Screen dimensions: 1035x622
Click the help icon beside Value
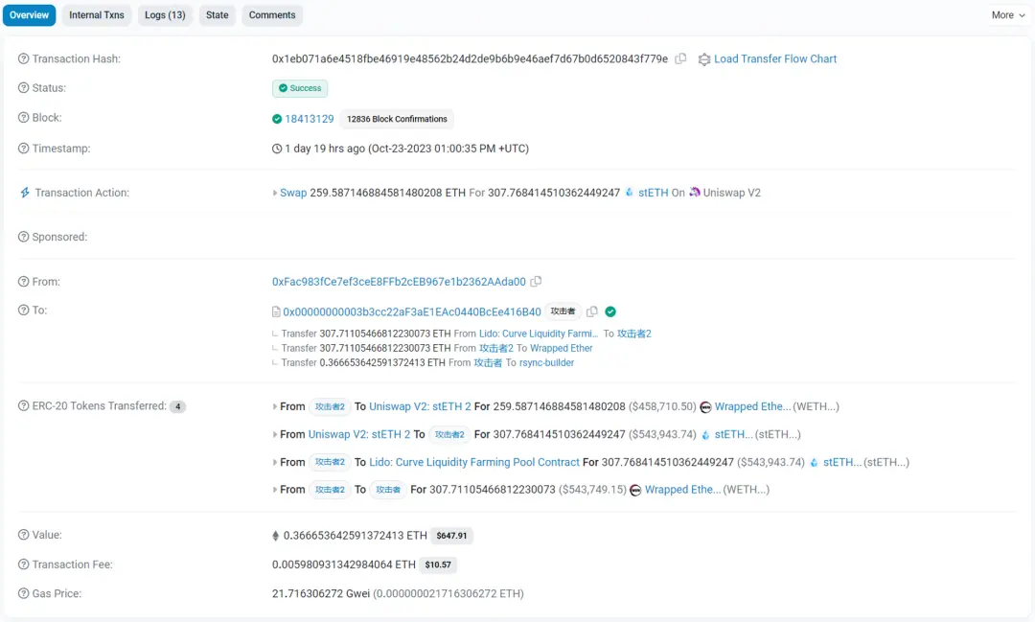24,535
